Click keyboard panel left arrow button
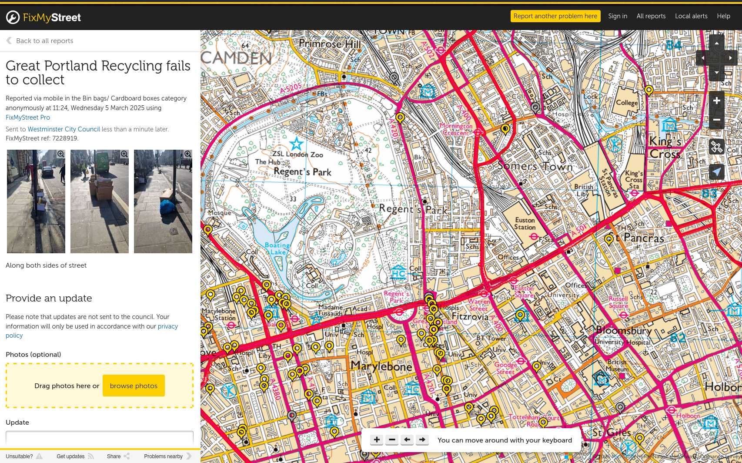 pyautogui.click(x=407, y=440)
